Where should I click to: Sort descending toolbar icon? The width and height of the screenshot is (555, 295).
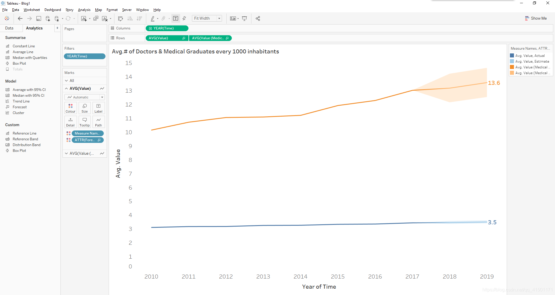click(x=139, y=18)
